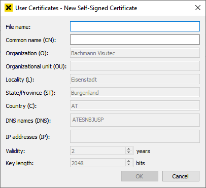The height and width of the screenshot is (188, 206).
Task: Click the 'Country (C):' label
Action: (x=21, y=106)
